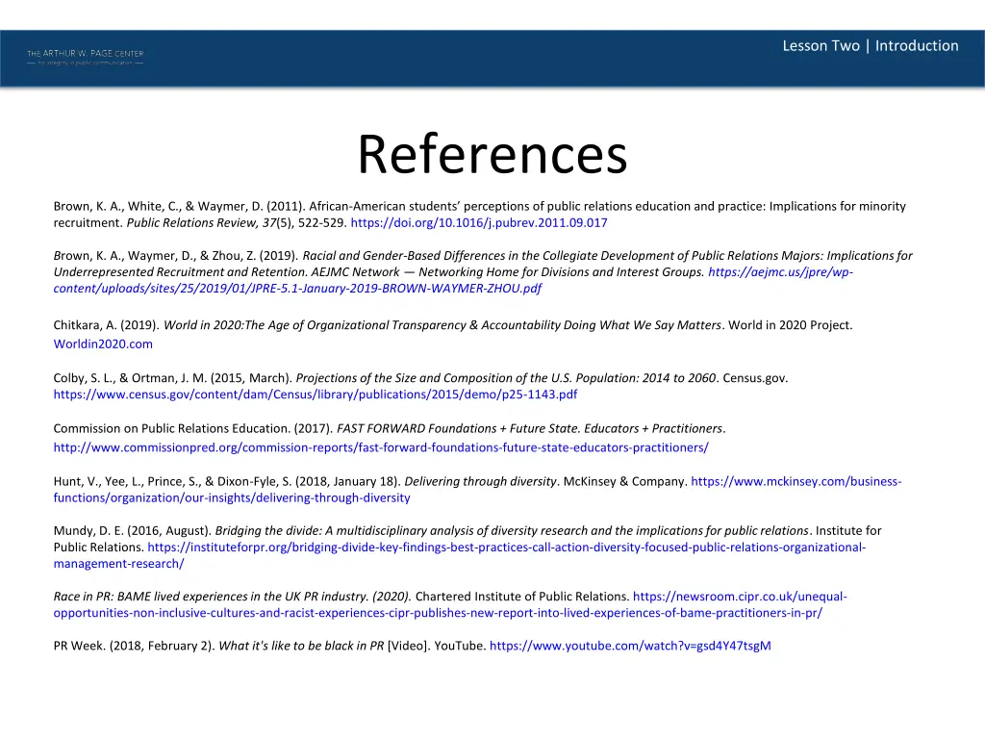Click the Arthur W. Page Center logo
Image resolution: width=985 pixels, height=739 pixels.
click(x=86, y=57)
